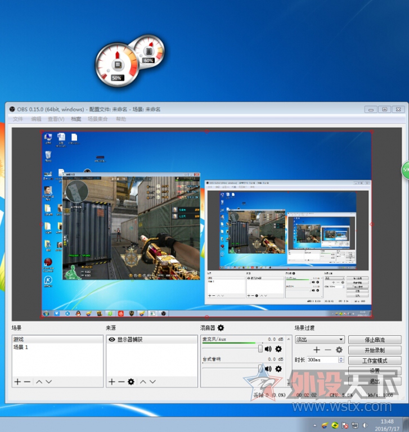This screenshot has height=432, width=409.
Task: Open the 档案 menu
Action: (x=76, y=119)
